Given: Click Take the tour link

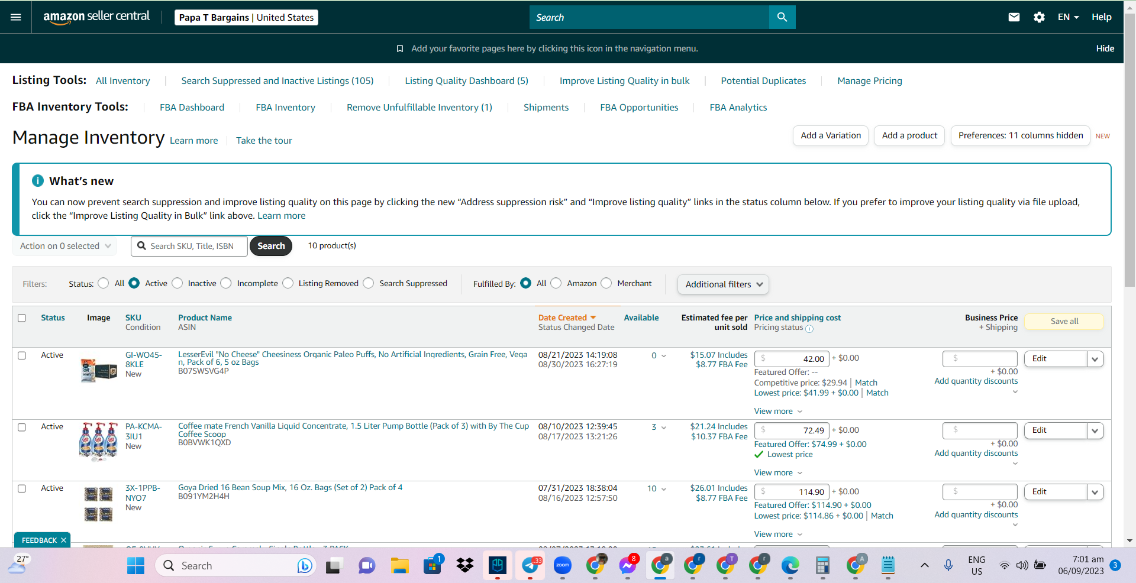Looking at the screenshot, I should pos(264,141).
